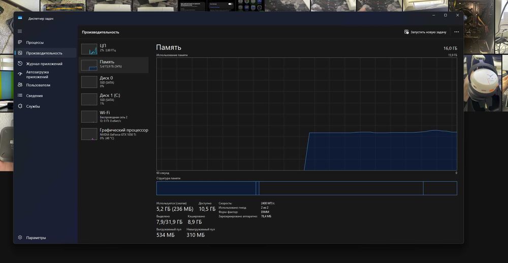
Task: Click the Процессы sidebar icon
Action: [20, 43]
